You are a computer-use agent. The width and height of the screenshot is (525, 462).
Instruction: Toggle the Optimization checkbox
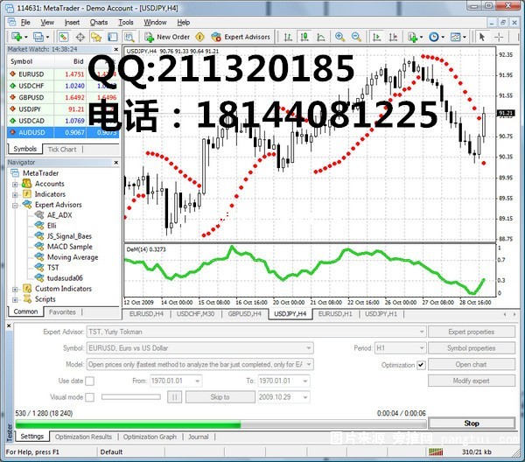421,365
